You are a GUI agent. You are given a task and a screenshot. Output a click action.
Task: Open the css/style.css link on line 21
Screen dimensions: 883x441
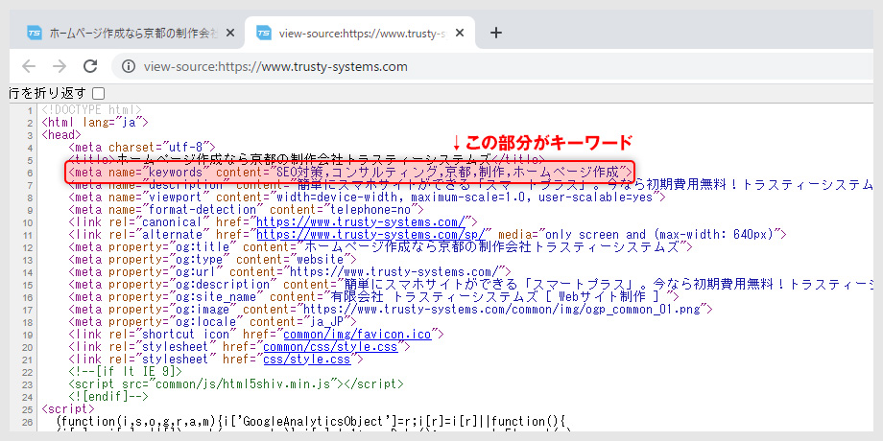pos(307,360)
